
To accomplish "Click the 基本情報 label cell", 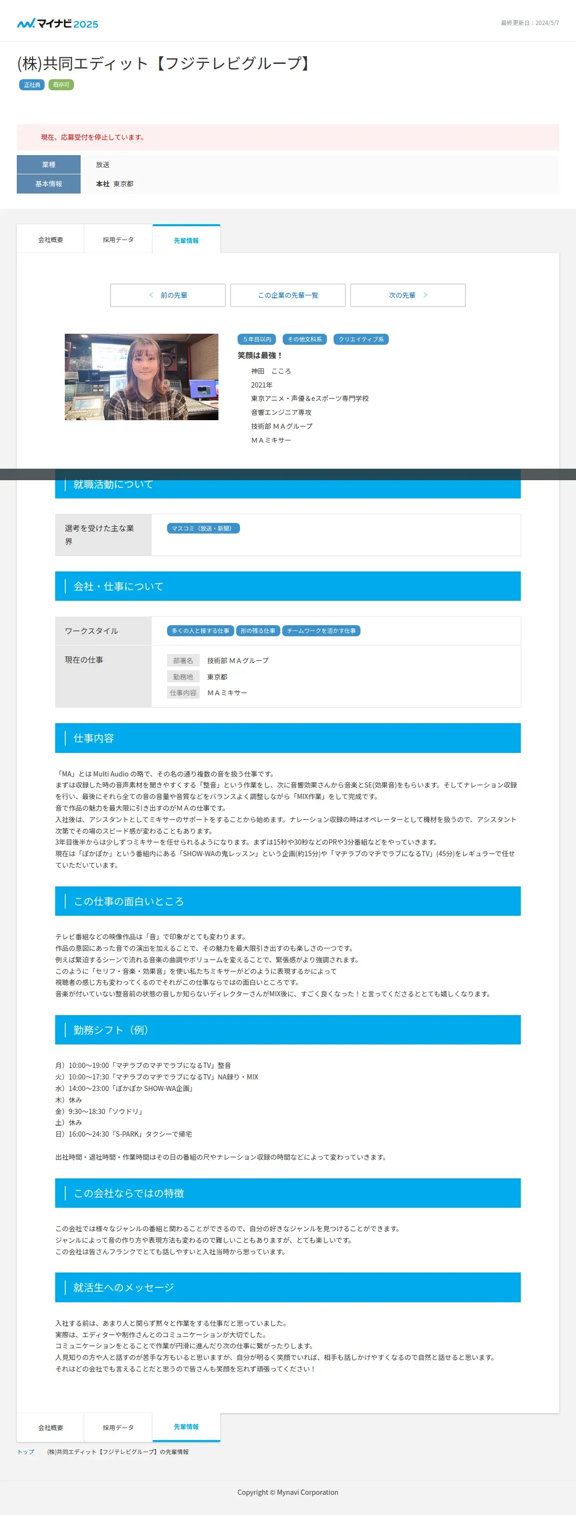I will coord(49,184).
